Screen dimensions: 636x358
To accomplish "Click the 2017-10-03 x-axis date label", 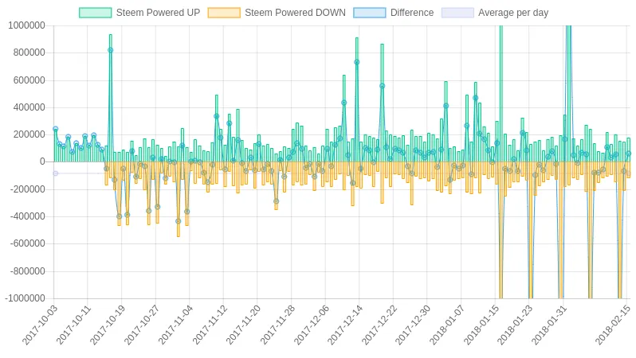I will (x=40, y=325).
